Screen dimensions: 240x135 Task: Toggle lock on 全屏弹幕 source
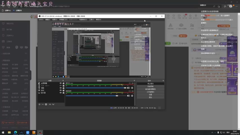coord(63,83)
